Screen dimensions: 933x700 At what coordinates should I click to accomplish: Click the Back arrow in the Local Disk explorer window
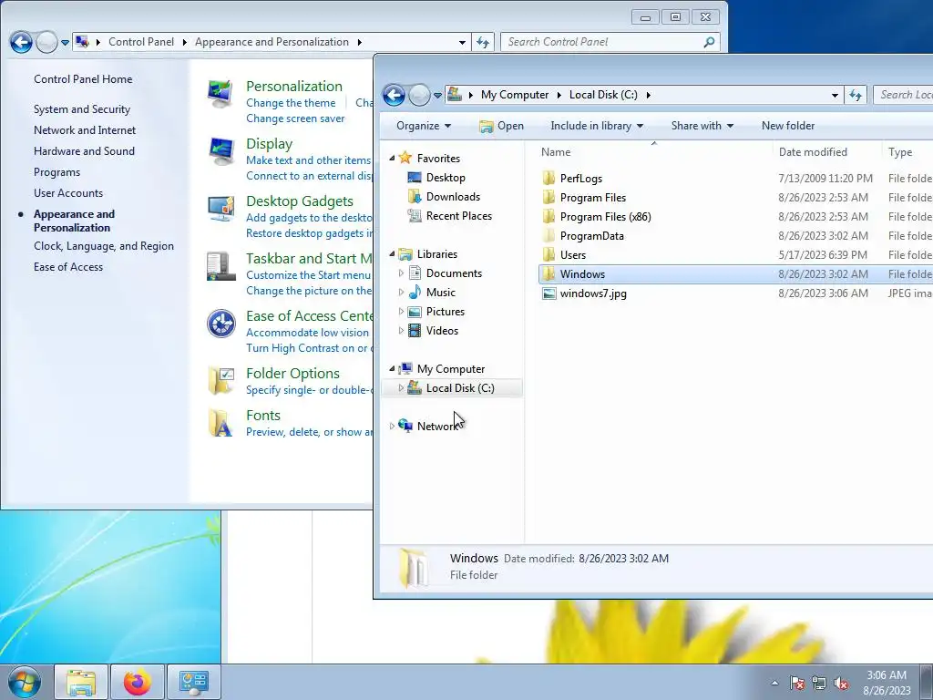[394, 95]
